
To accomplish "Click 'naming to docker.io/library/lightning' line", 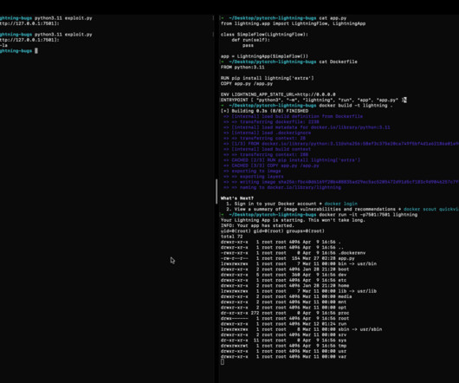I will [x=282, y=187].
